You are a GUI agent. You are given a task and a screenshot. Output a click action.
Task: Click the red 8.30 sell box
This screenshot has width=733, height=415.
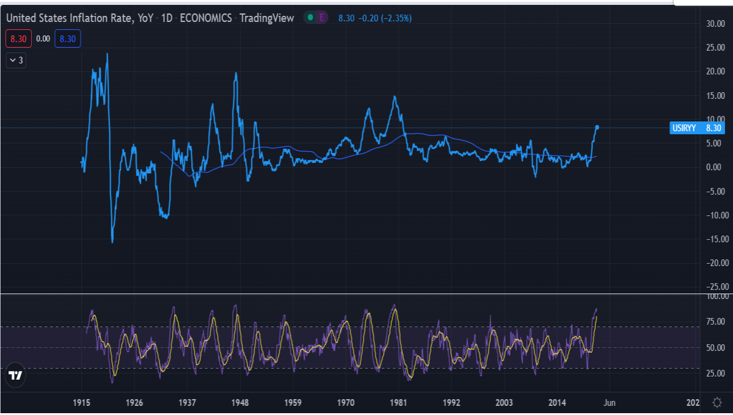click(17, 39)
